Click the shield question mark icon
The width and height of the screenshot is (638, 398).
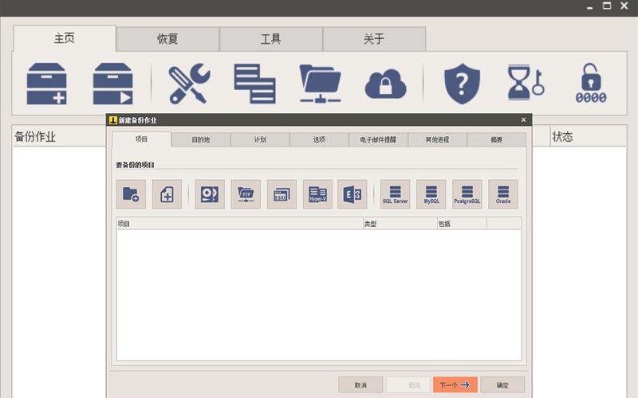click(x=462, y=83)
